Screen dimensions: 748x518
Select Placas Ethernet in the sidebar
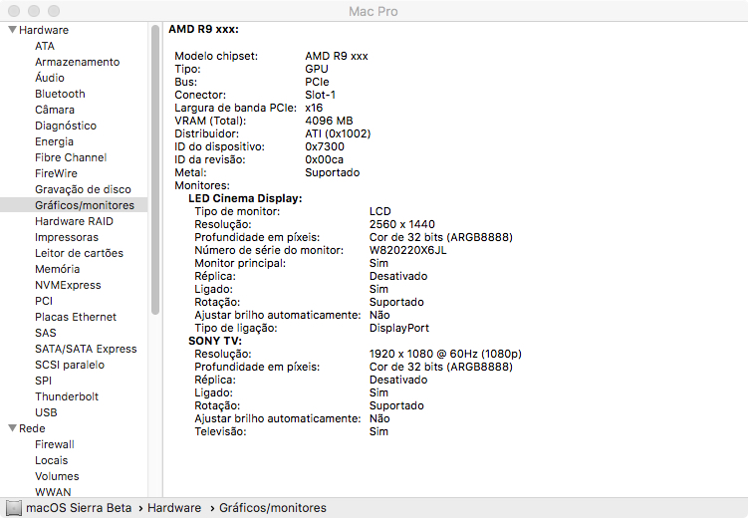coord(76,317)
